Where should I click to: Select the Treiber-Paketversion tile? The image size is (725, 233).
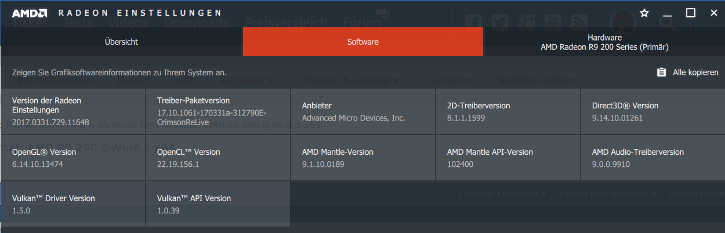[x=217, y=111]
